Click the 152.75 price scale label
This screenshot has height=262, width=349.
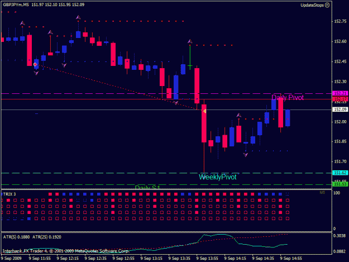340,21
